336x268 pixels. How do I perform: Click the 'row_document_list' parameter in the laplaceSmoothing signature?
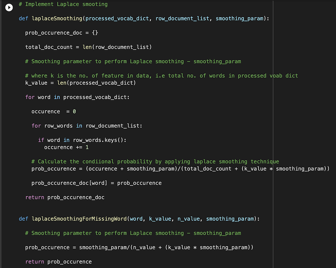[x=182, y=19]
